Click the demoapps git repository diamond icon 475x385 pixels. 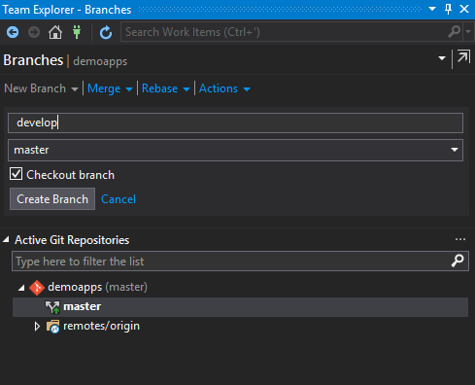(x=37, y=288)
